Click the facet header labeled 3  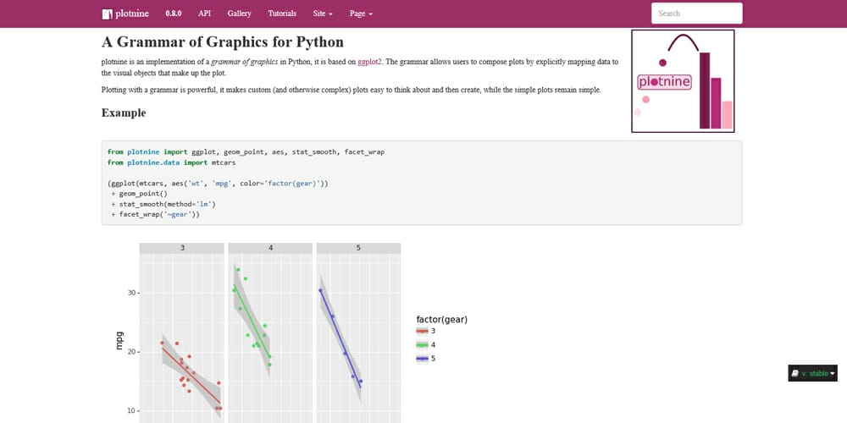[x=182, y=248]
